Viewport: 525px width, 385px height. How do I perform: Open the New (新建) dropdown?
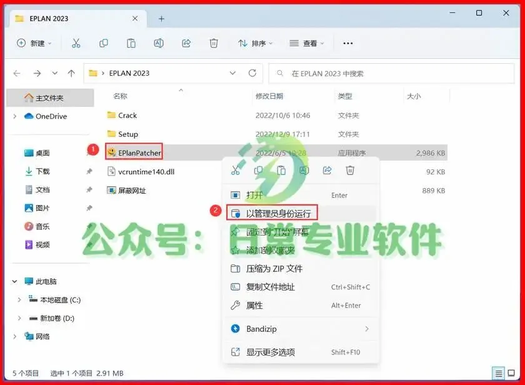click(x=34, y=43)
